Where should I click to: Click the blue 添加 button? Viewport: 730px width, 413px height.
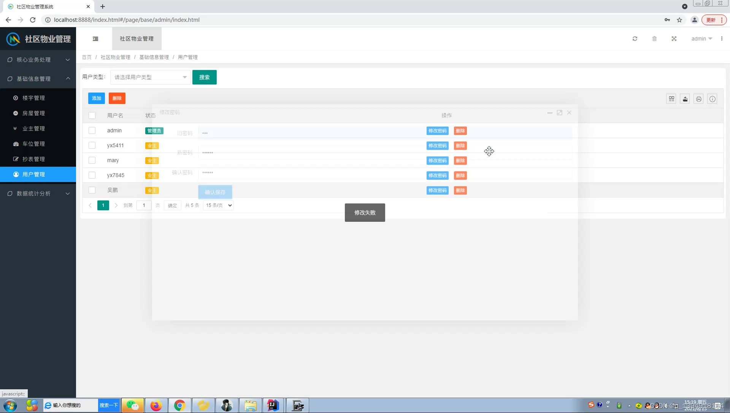(x=96, y=98)
